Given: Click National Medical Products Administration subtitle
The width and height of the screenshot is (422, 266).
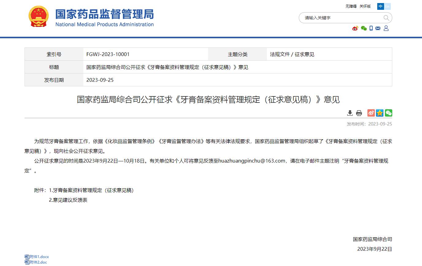Looking at the screenshot, I should [x=105, y=24].
